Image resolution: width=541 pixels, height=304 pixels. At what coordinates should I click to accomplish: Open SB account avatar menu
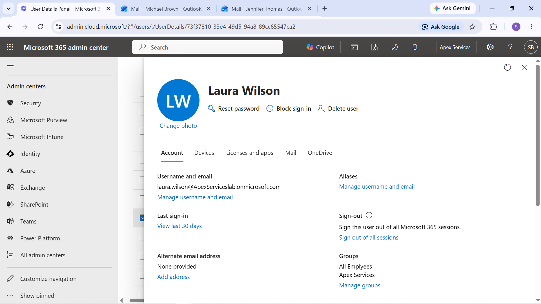(531, 47)
